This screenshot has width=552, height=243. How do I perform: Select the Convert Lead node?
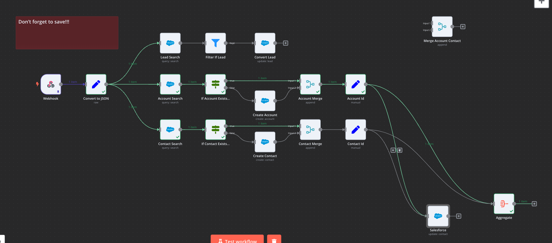click(x=265, y=43)
